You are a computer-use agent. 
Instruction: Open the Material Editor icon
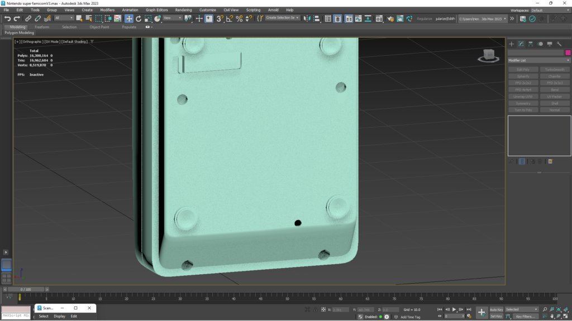point(379,18)
